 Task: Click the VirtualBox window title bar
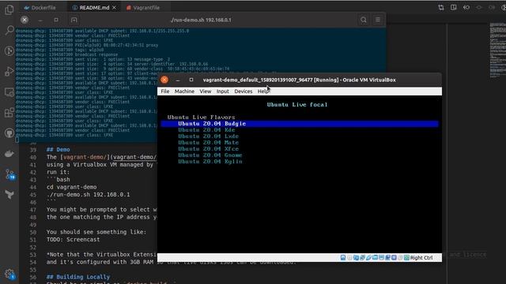click(299, 80)
